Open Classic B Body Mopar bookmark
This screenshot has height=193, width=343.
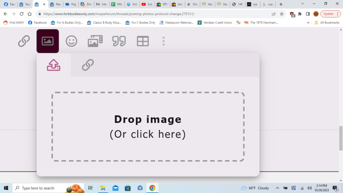pos(104,23)
